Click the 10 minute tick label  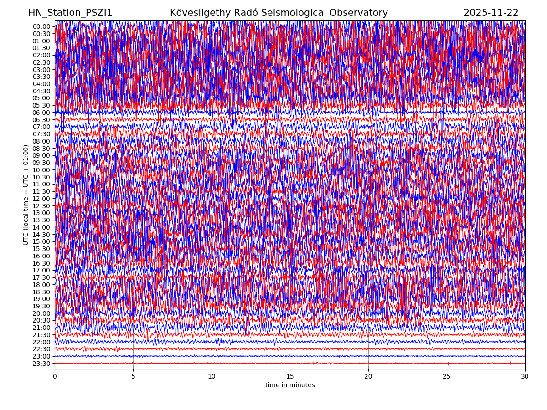(212, 377)
